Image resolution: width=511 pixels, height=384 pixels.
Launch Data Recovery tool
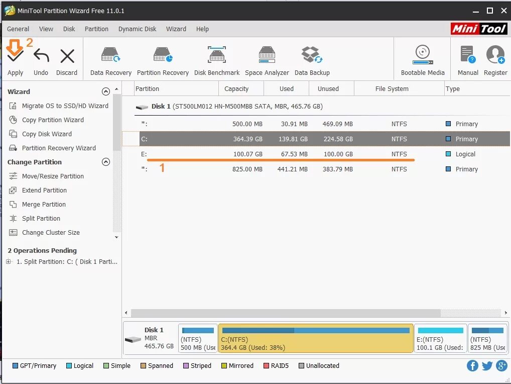point(111,61)
